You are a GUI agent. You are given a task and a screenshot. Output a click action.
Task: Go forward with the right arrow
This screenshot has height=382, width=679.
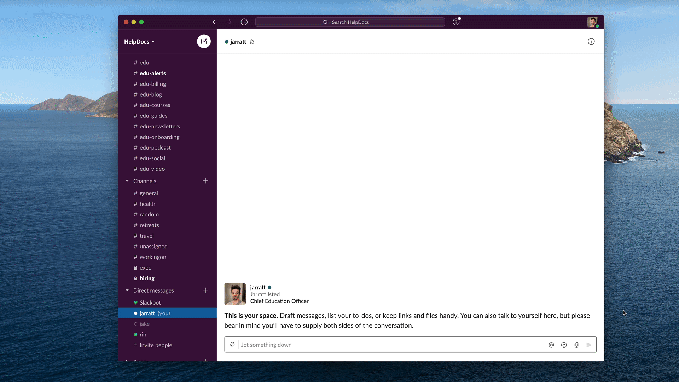coord(229,22)
